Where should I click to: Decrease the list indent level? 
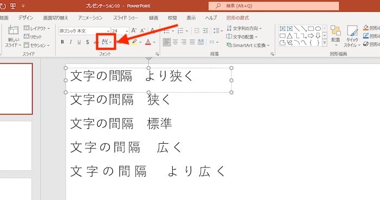197,31
